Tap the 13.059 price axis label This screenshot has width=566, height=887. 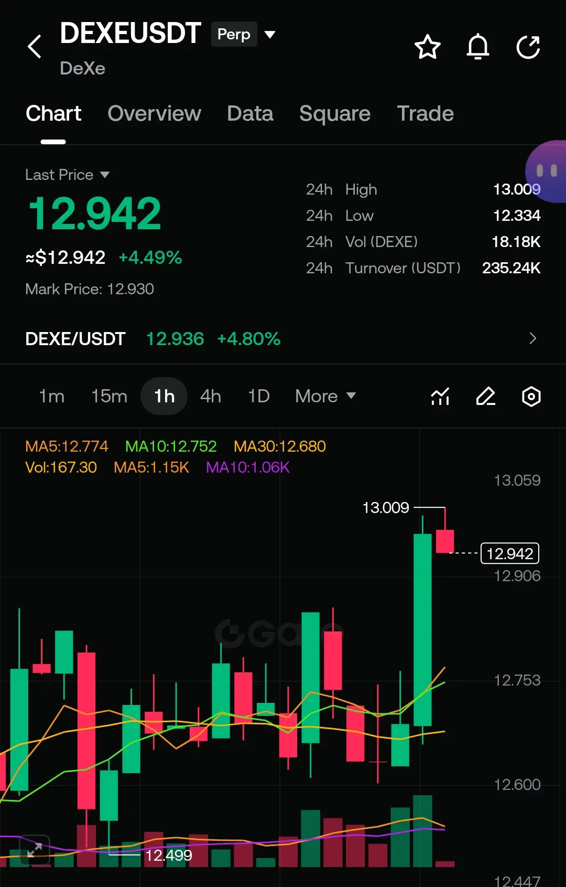[x=517, y=480]
